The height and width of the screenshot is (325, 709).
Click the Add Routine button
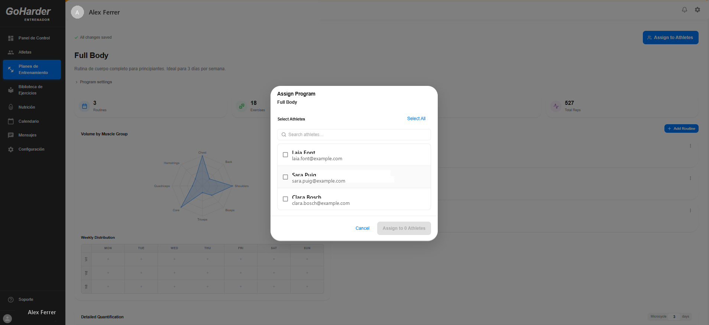[682, 128]
